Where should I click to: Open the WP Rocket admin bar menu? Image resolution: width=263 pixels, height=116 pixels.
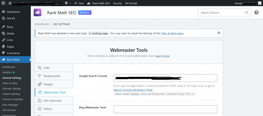click(131, 3)
